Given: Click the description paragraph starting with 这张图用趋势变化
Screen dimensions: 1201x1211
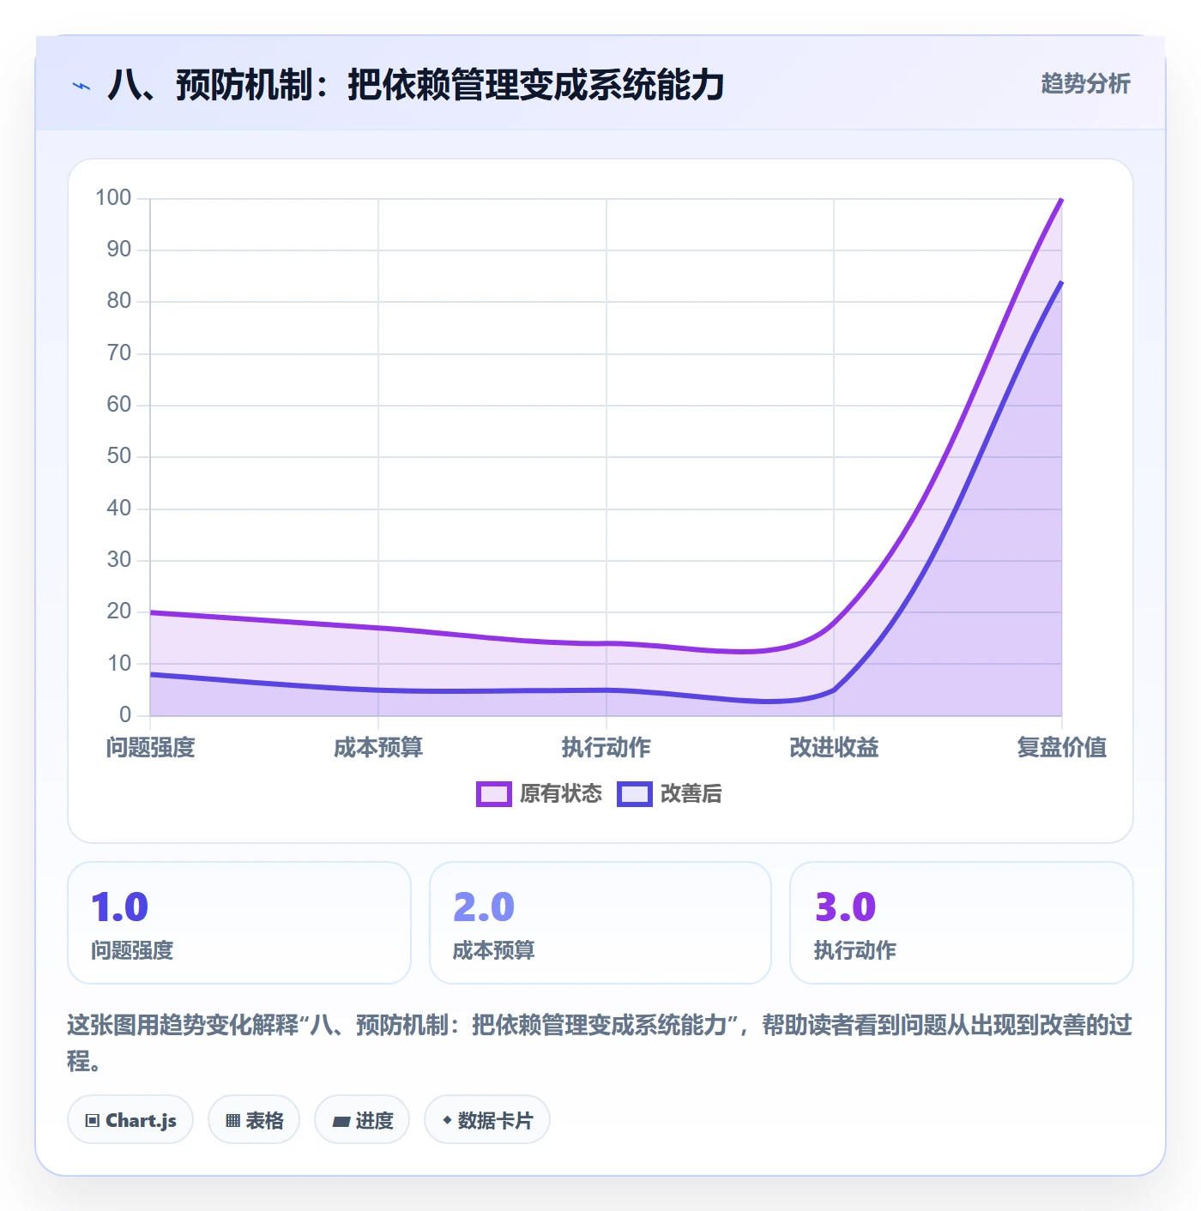Looking at the screenshot, I should tap(600, 1043).
